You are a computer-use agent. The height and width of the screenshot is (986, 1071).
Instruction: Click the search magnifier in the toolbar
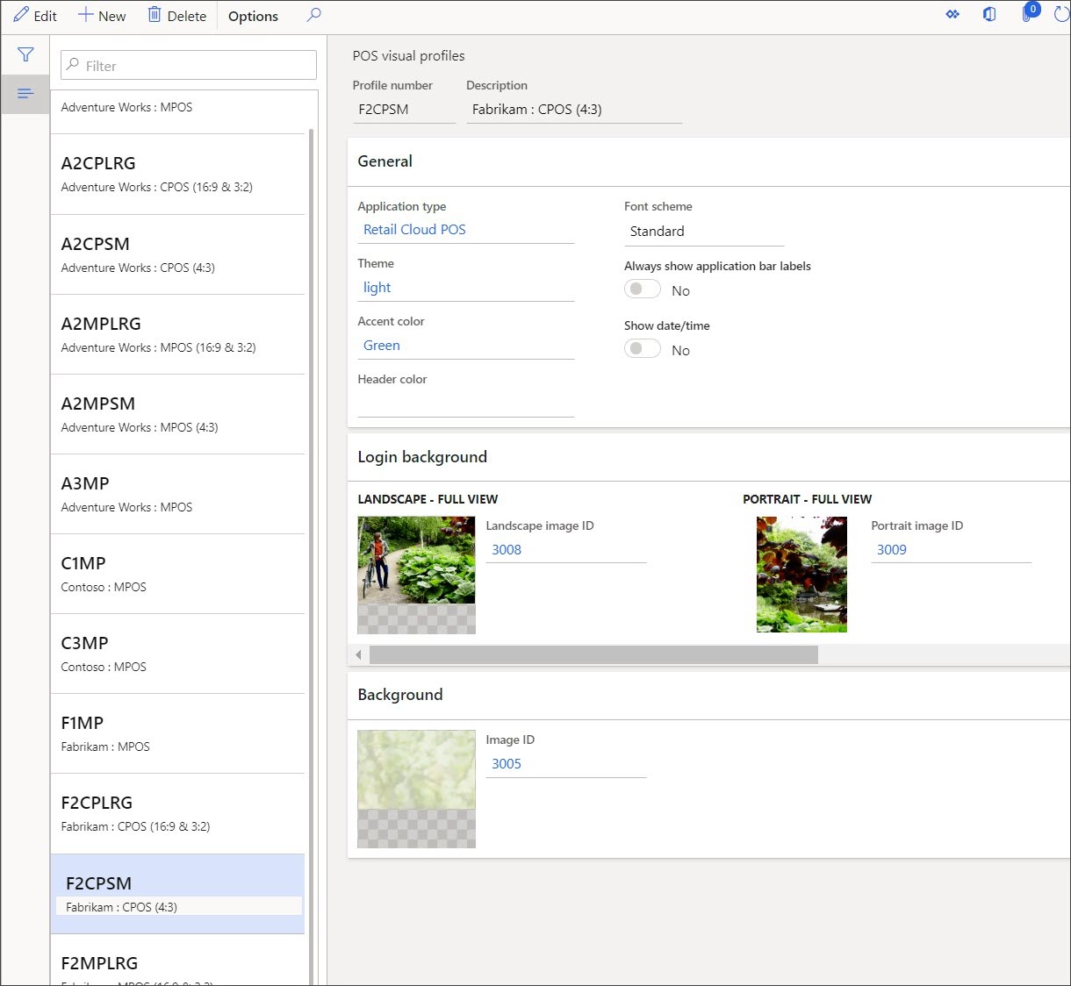(313, 15)
